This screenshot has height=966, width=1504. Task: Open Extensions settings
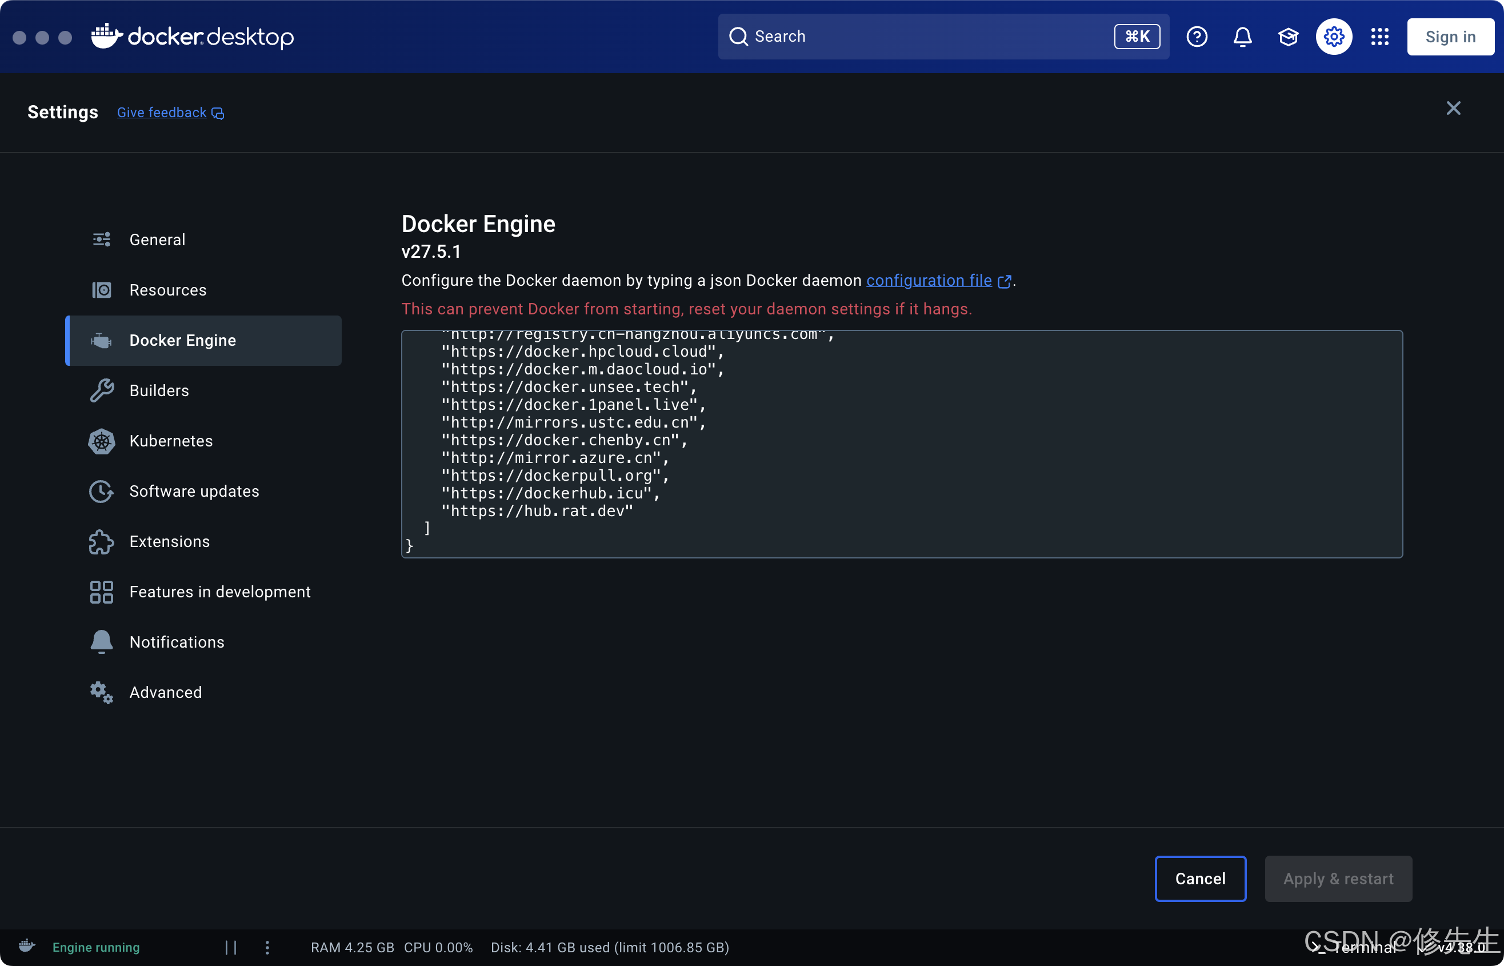[x=169, y=541]
